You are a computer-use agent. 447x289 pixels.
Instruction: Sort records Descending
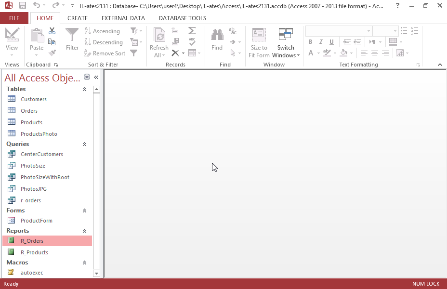click(x=104, y=42)
